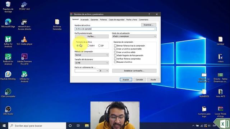Open Task View on the taskbar
This screenshot has height=129, width=230.
[78, 126]
